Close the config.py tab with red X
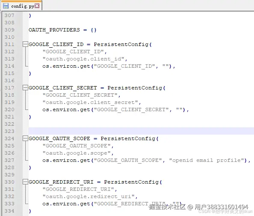 coord(37,6)
